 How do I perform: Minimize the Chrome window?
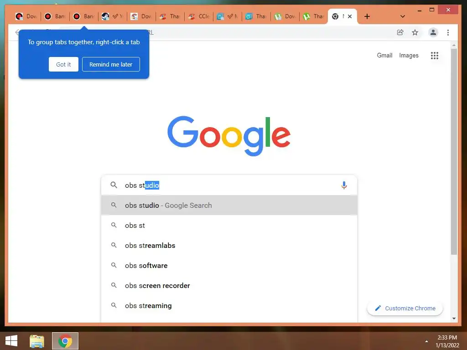tap(420, 10)
